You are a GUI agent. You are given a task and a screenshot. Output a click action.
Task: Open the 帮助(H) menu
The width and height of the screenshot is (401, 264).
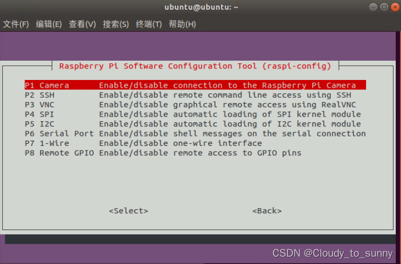(x=182, y=25)
